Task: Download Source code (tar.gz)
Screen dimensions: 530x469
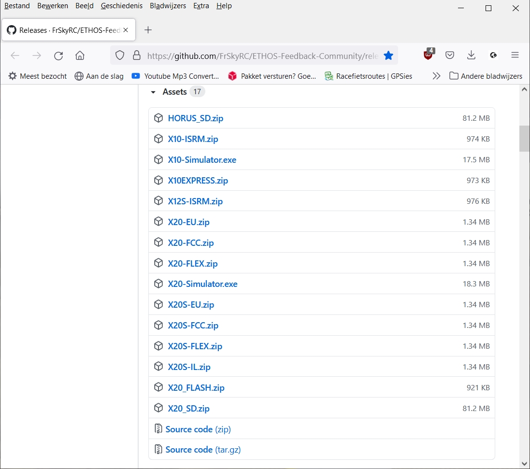Action: (x=203, y=450)
